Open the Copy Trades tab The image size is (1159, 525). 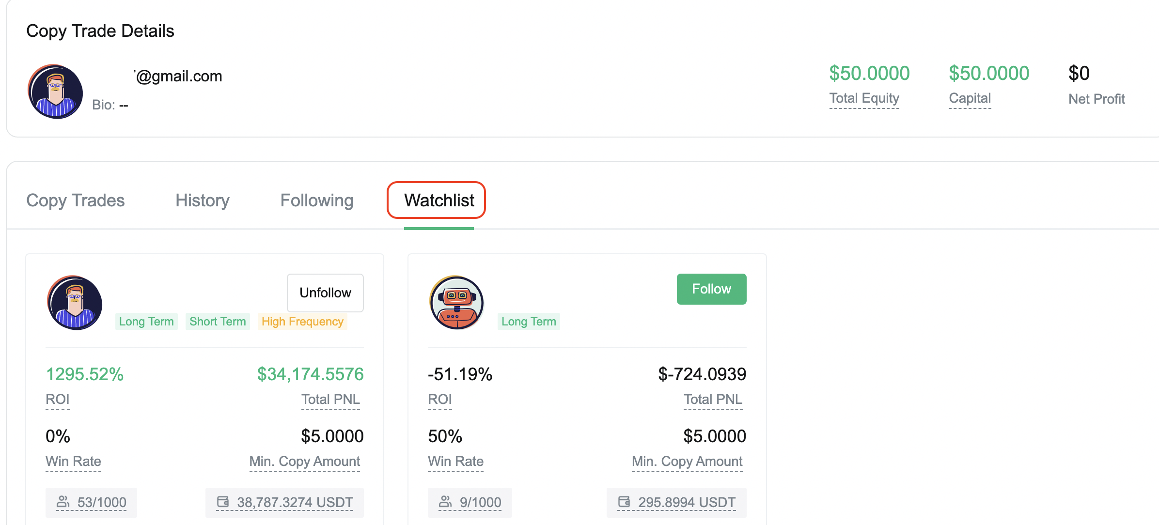click(x=76, y=201)
